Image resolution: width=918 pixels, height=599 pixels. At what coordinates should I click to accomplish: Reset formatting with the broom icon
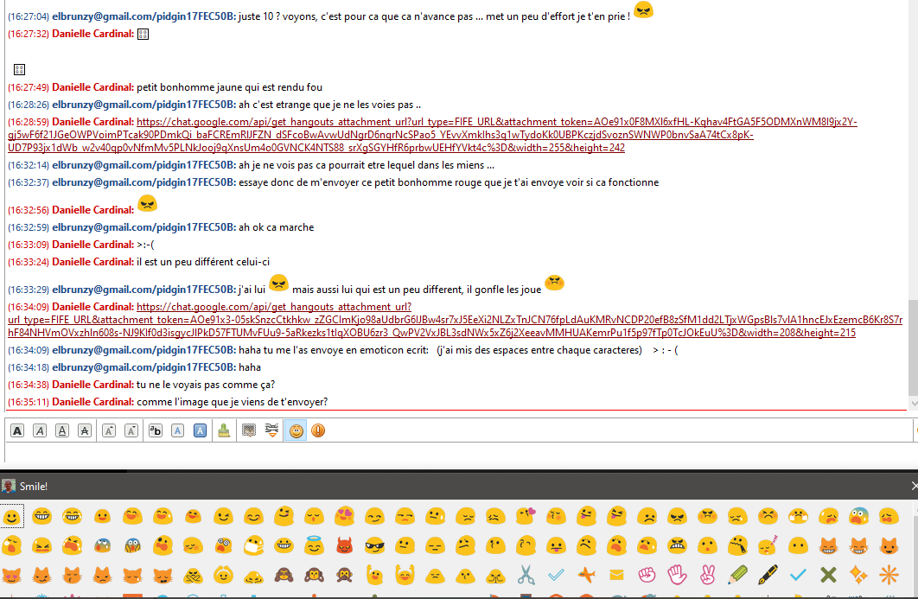pos(224,431)
